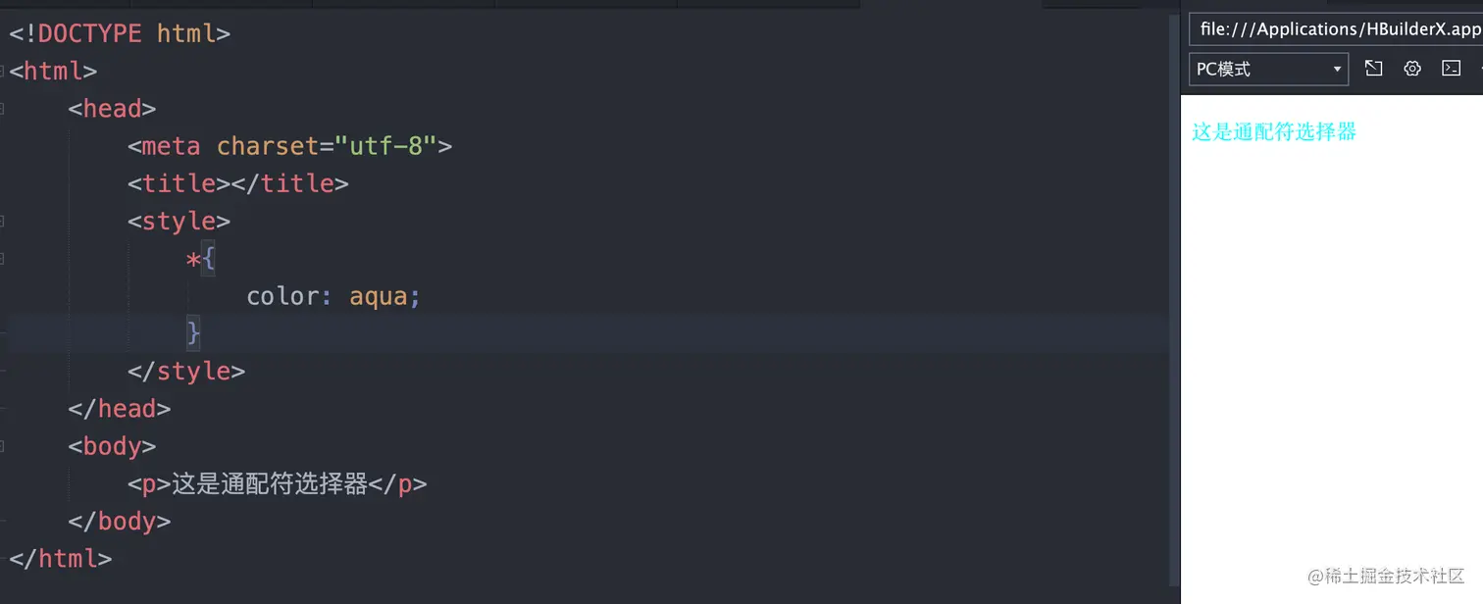Click the cyan 这是通配符选择器 preview text
1483x604 pixels.
point(1273,131)
